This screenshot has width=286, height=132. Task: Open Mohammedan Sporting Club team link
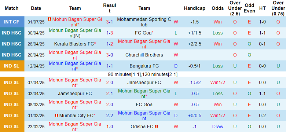[x=144, y=22]
